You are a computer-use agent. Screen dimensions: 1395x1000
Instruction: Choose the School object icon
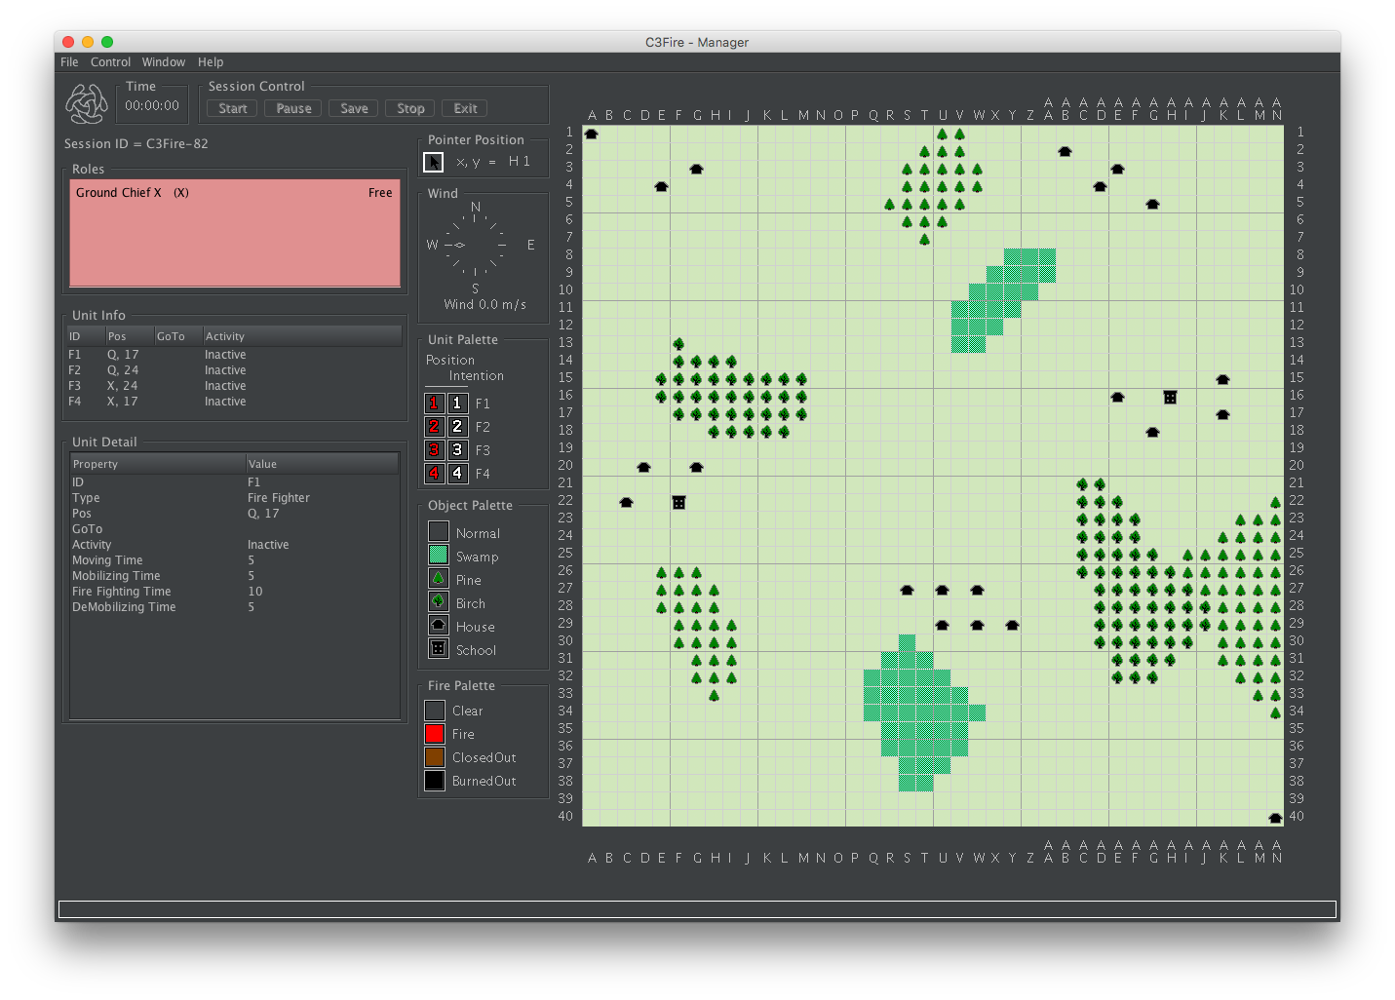[x=439, y=649]
